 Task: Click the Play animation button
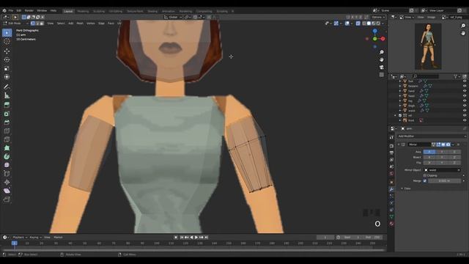click(196, 238)
